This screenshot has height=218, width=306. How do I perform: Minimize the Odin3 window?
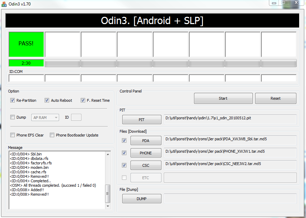pos(274,3)
